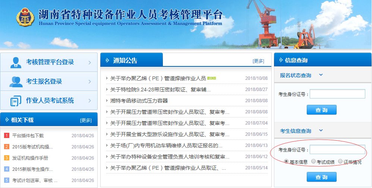The height and width of the screenshot is (188, 372).
Task: Click the chevron on 作业人员考试系统 row
Action: [90, 101]
